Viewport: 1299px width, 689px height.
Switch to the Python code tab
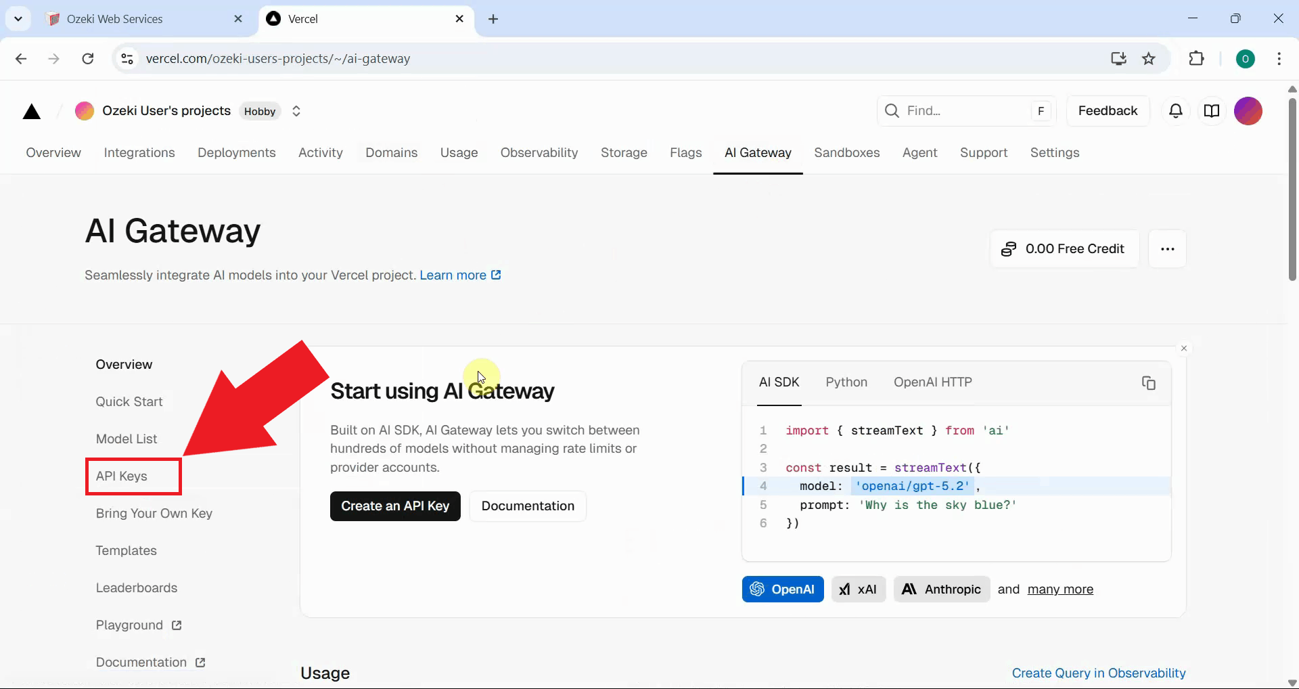pyautogui.click(x=846, y=382)
